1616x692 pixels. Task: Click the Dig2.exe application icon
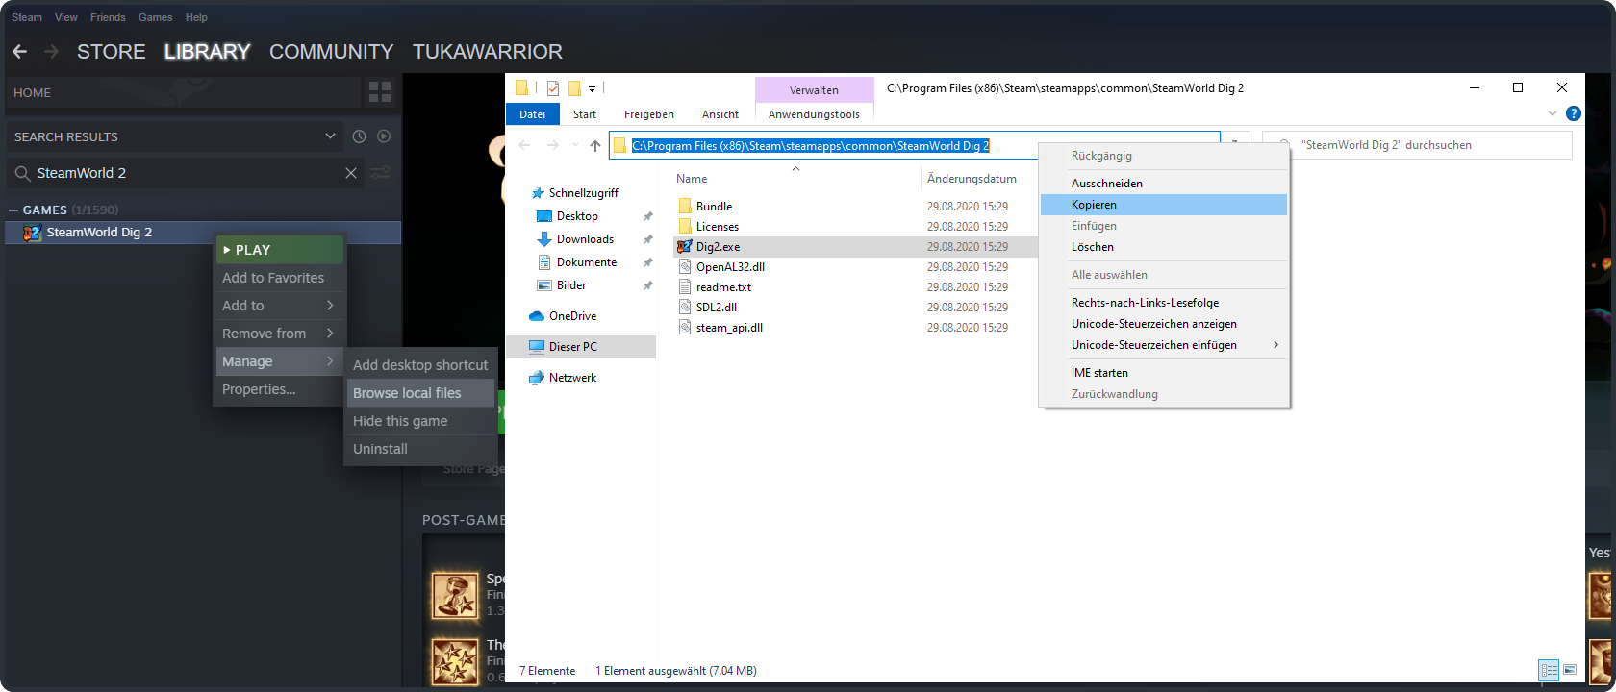click(685, 247)
